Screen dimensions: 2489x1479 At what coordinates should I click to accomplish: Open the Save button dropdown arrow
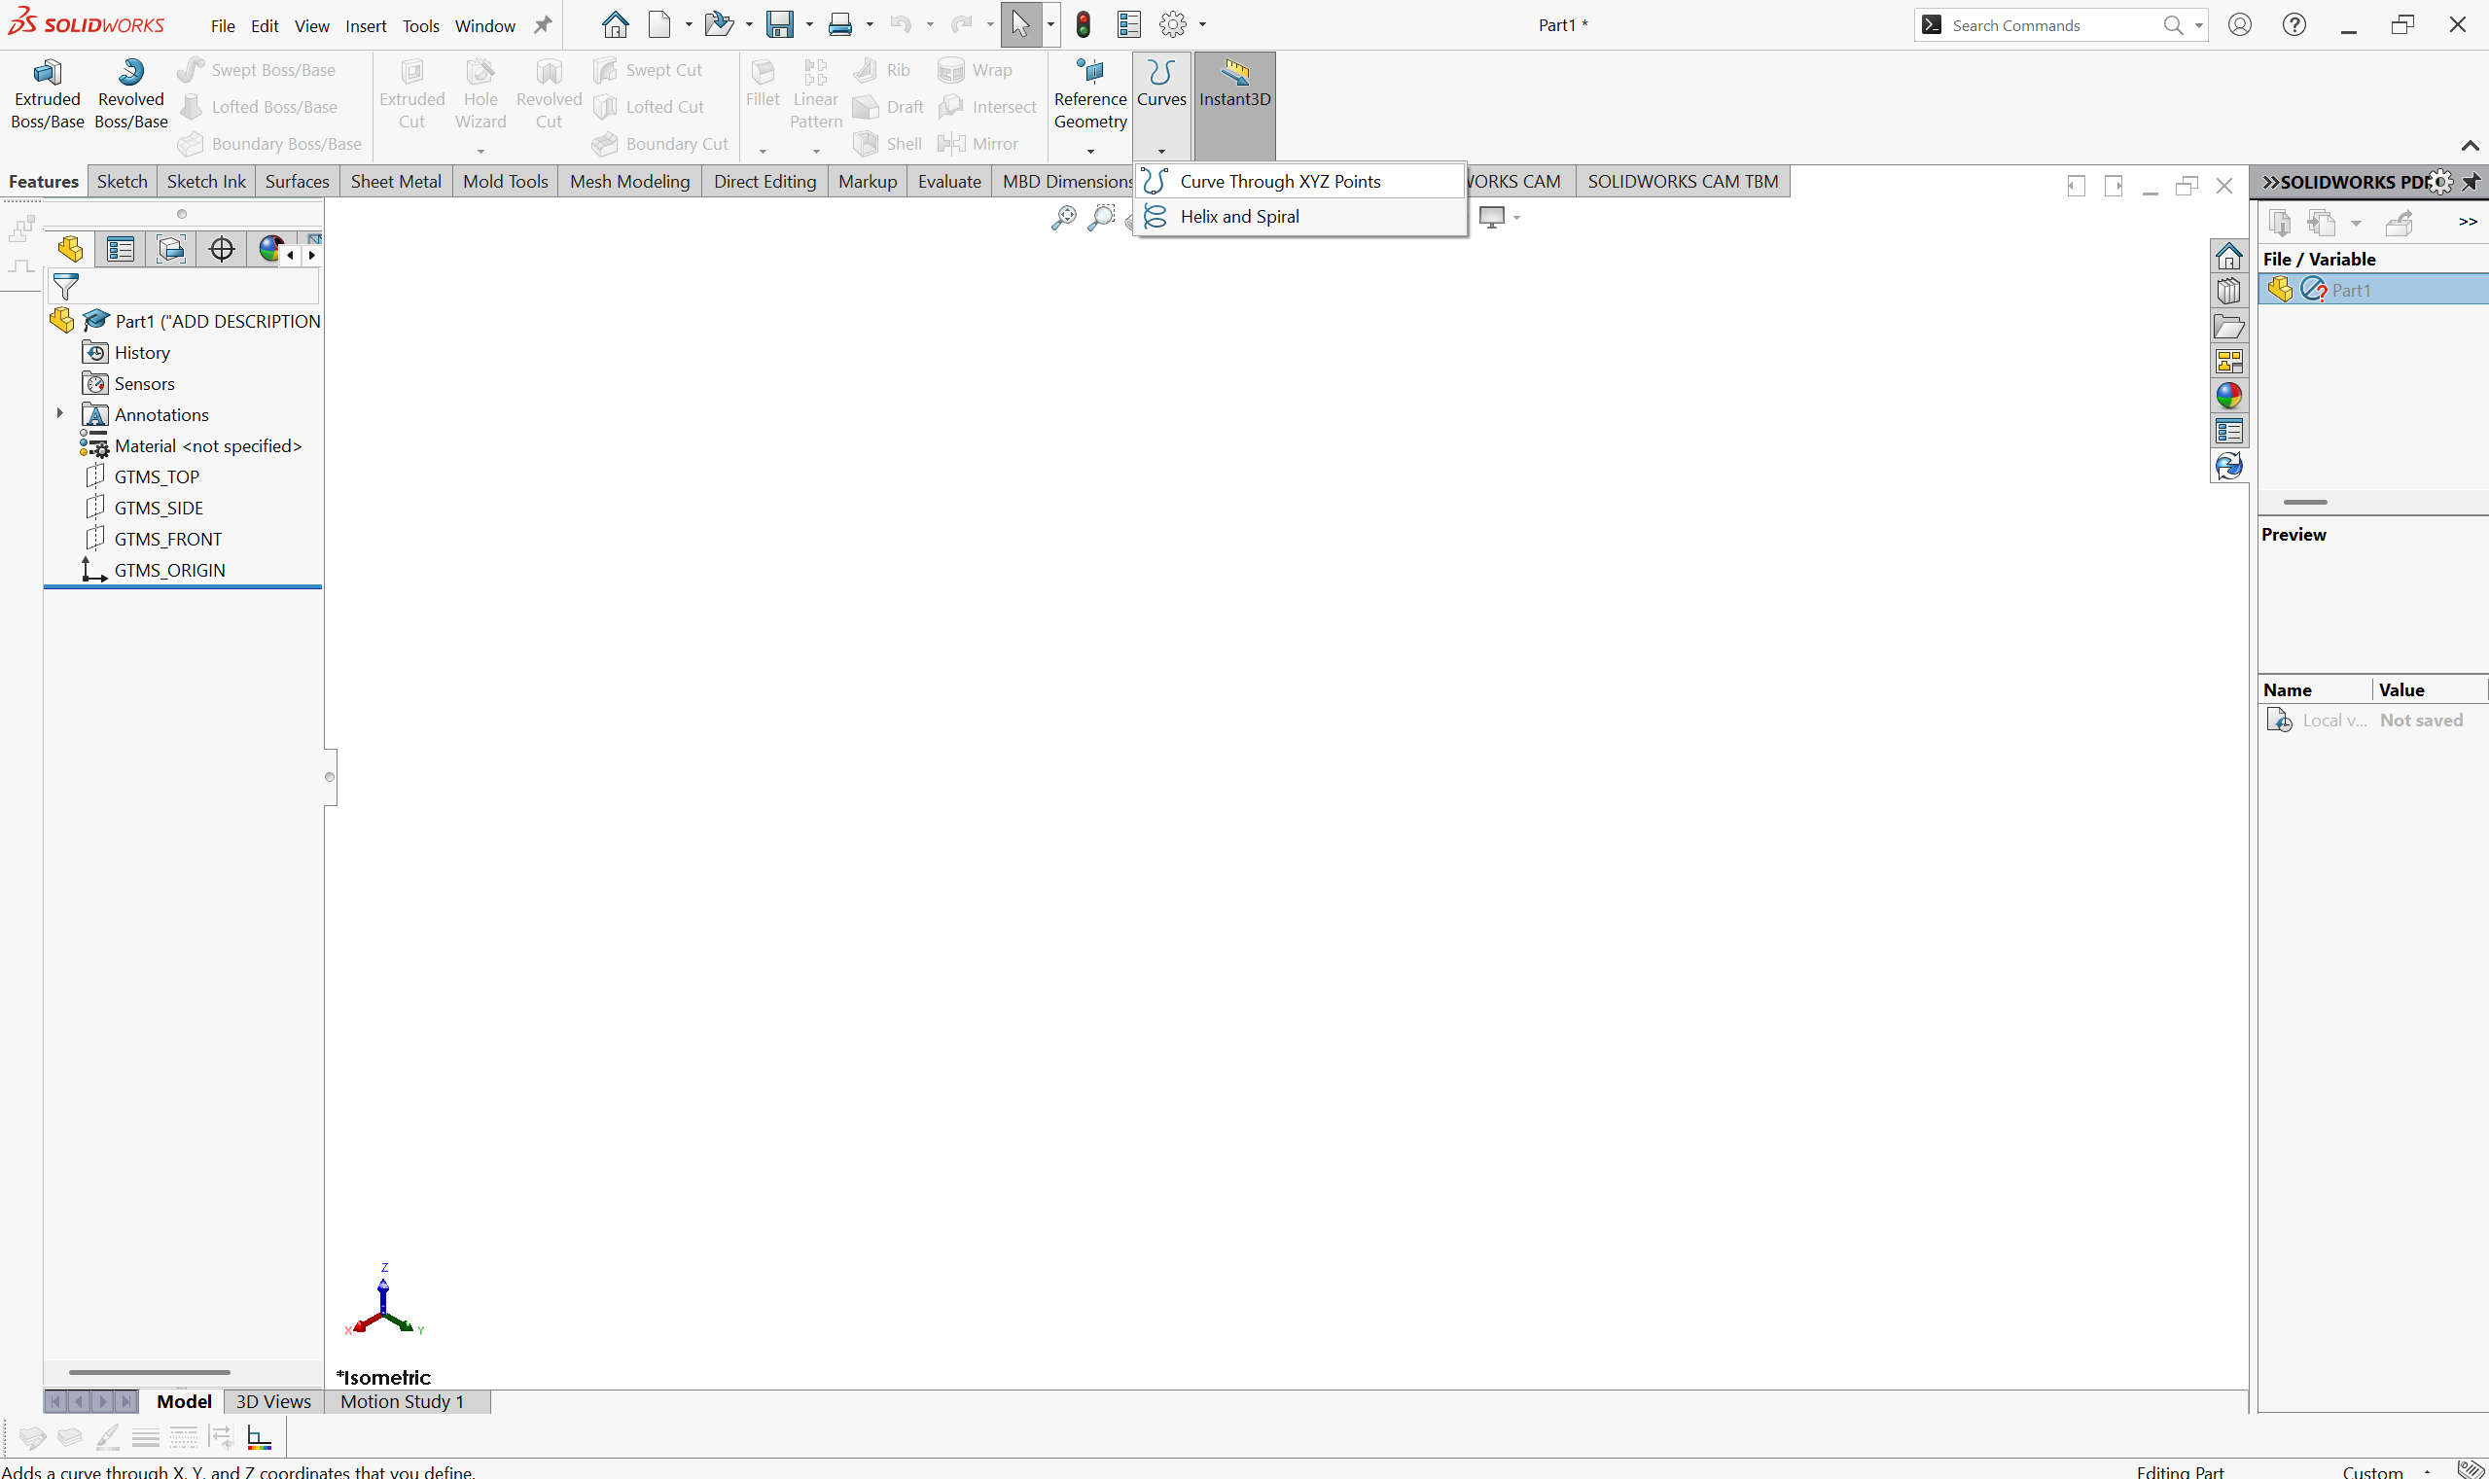tap(809, 25)
